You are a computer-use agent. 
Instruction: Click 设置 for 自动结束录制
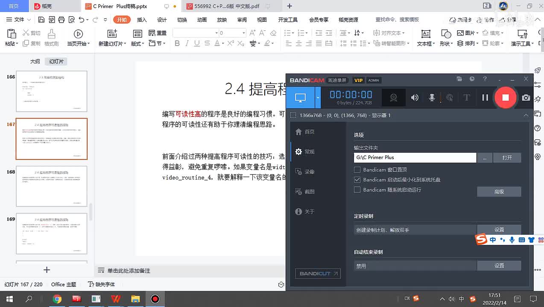coord(499,266)
